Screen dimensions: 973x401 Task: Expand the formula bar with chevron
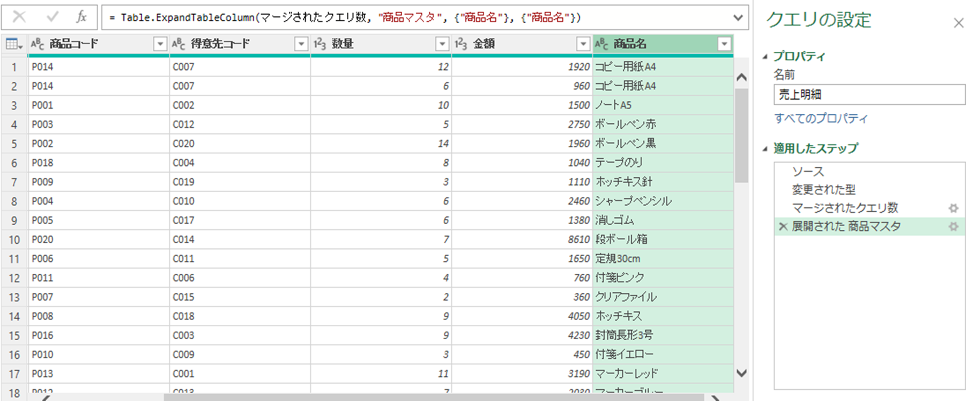coord(738,17)
